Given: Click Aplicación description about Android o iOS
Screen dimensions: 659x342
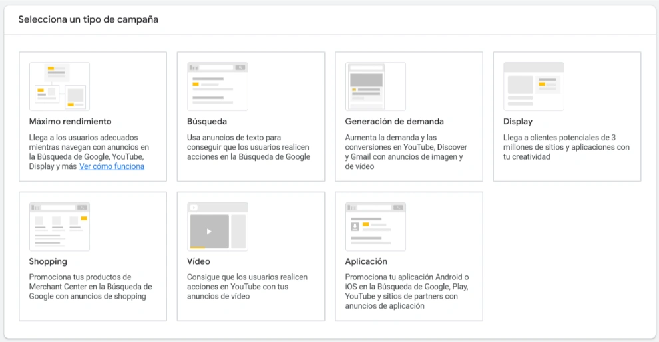Looking at the screenshot, I should (x=407, y=291).
